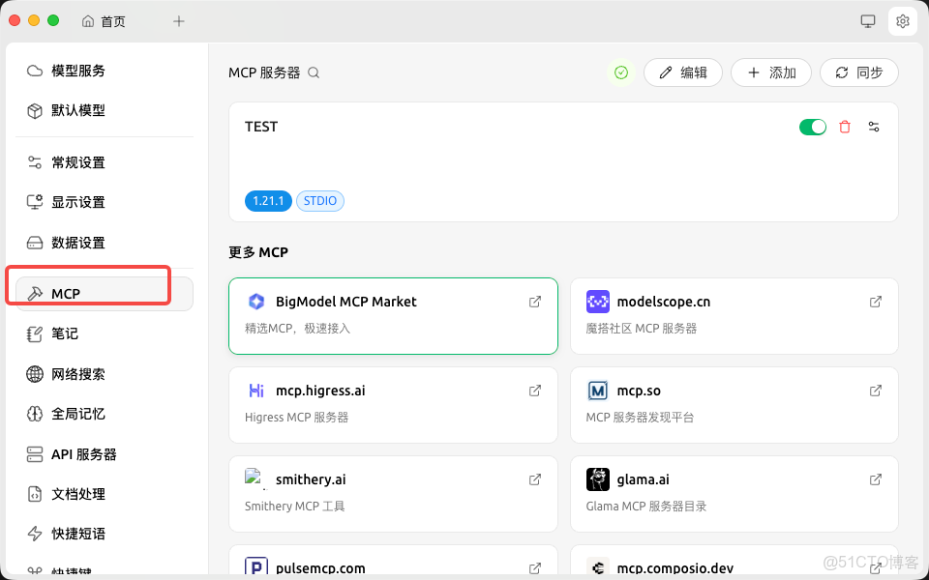Switch to the 首页 tab

[x=104, y=20]
